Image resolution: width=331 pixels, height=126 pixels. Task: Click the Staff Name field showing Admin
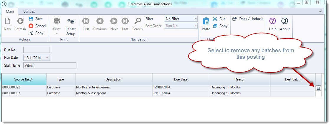pyautogui.click(x=50, y=65)
